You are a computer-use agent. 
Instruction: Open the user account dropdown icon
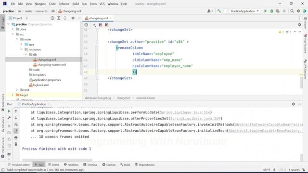pos(210,11)
